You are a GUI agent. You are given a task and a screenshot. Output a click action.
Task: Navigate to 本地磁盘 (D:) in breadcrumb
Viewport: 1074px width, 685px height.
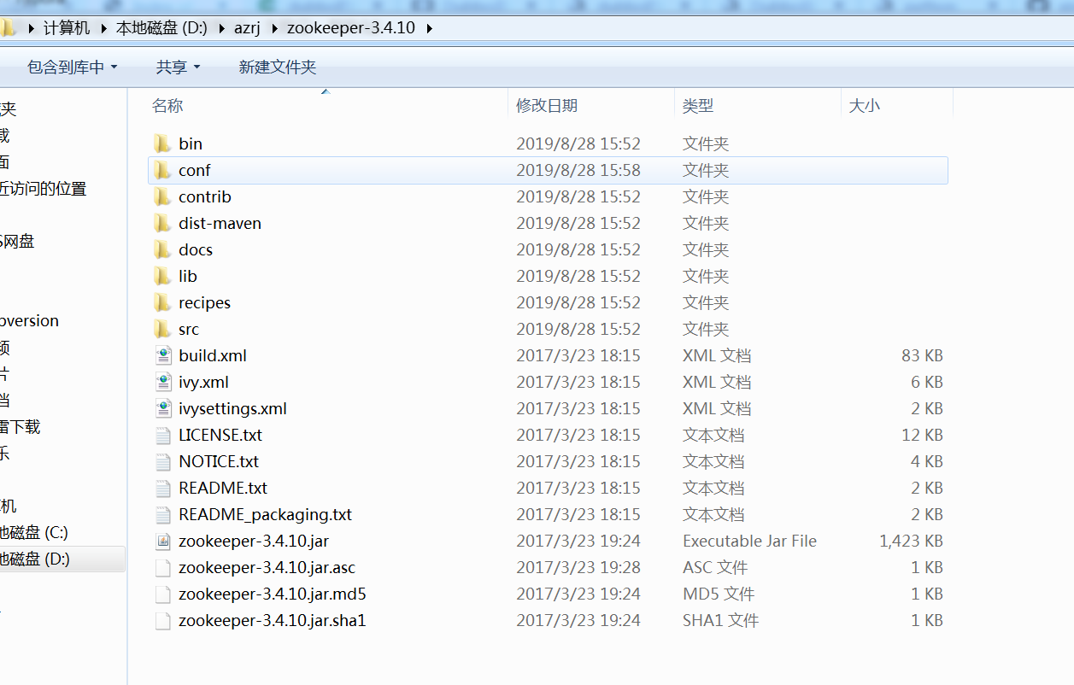click(161, 28)
